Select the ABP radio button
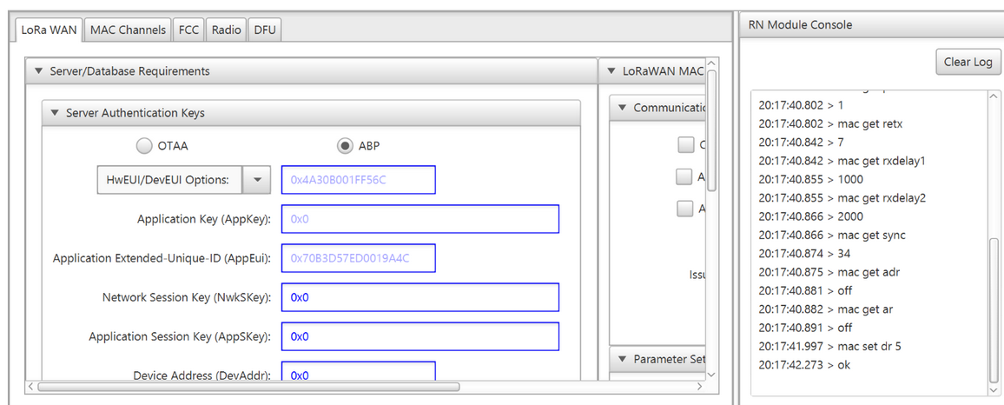The width and height of the screenshot is (1004, 405). coord(345,146)
